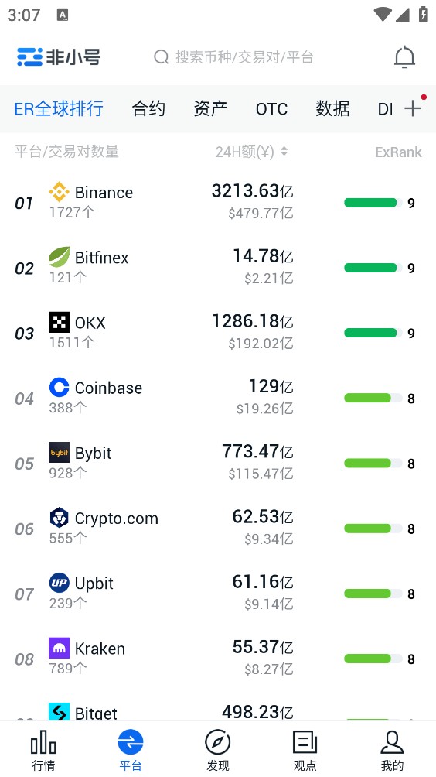Image resolution: width=436 pixels, height=777 pixels.
Task: Focus the search field 搜索币种/交易对/平台
Action: tap(233, 57)
